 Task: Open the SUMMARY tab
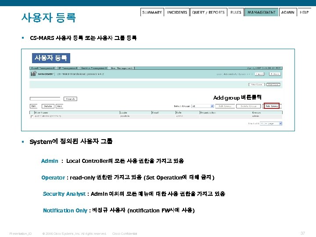pyautogui.click(x=152, y=12)
